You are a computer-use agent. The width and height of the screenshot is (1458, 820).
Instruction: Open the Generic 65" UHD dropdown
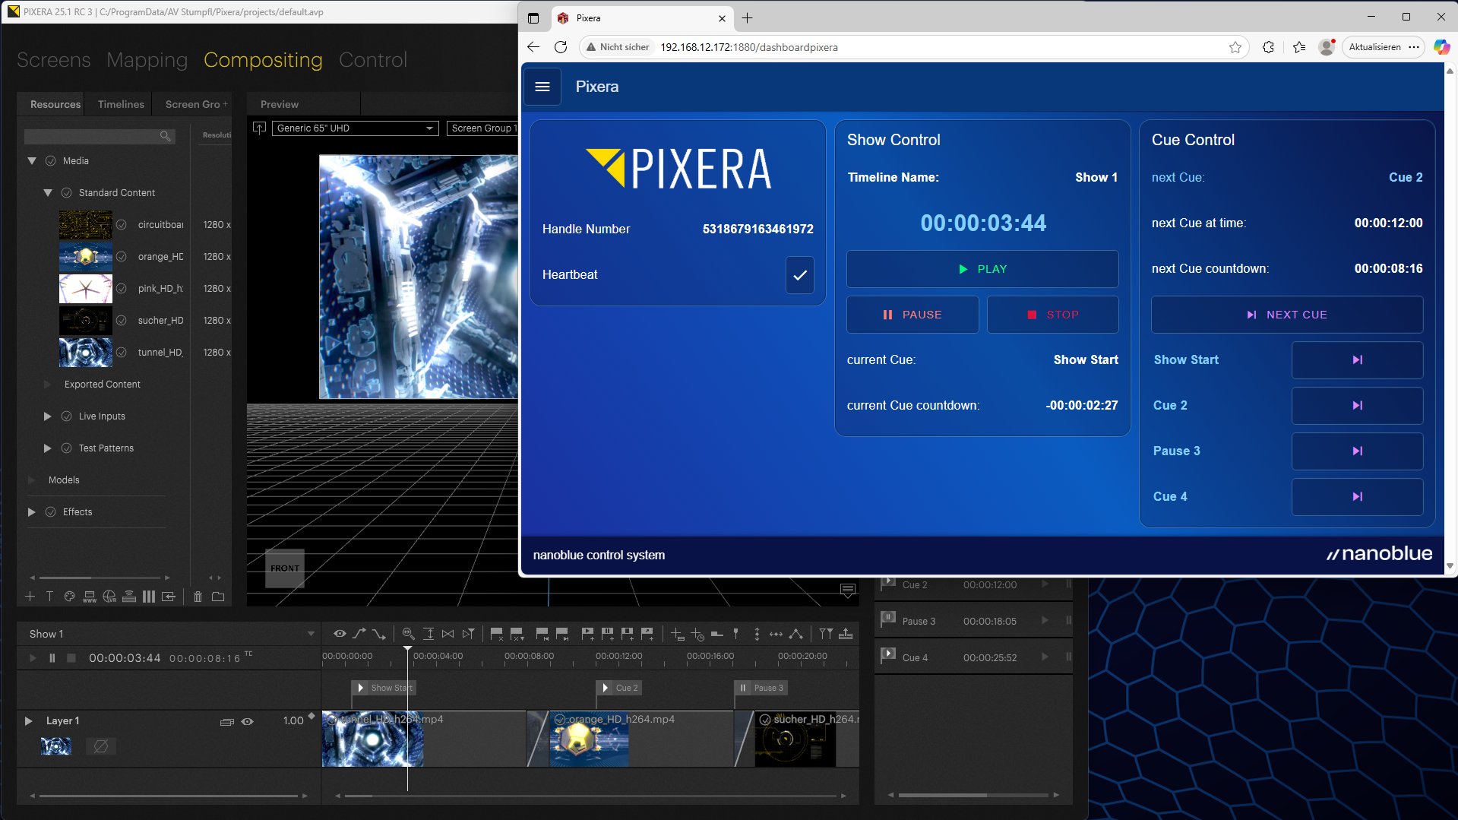point(356,128)
